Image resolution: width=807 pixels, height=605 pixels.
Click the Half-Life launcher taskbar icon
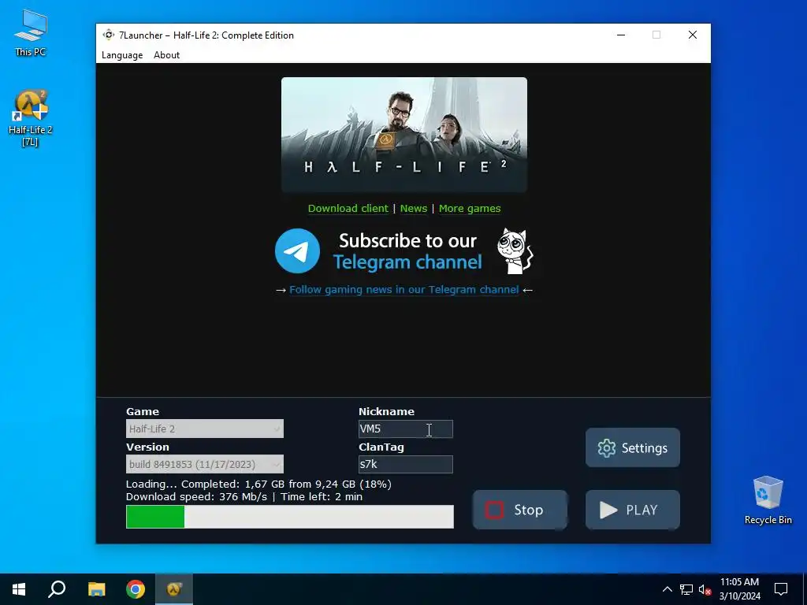(x=174, y=589)
